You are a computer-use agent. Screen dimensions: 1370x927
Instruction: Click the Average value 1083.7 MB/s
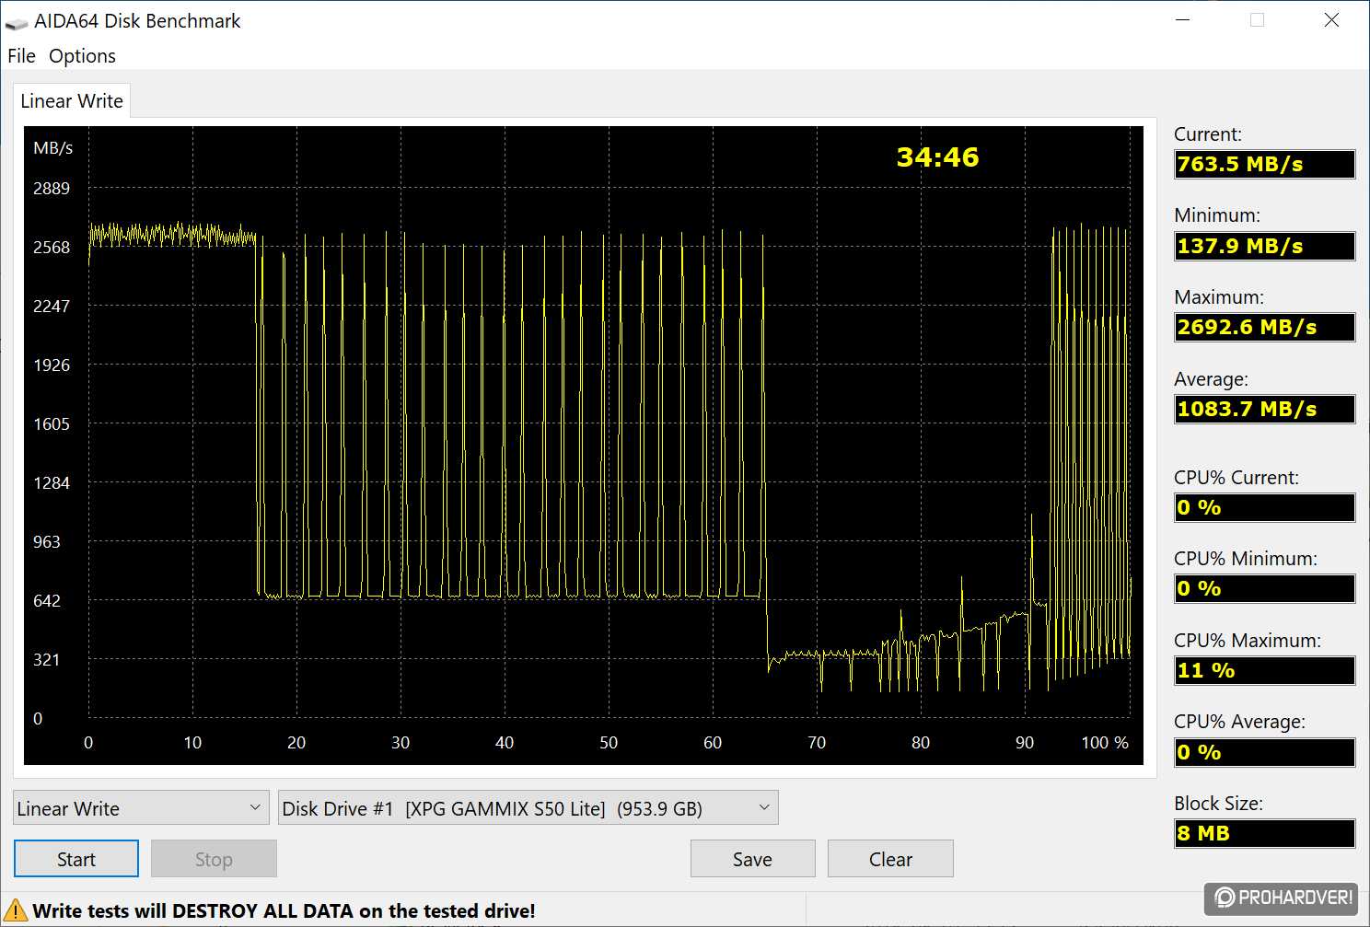(x=1264, y=409)
